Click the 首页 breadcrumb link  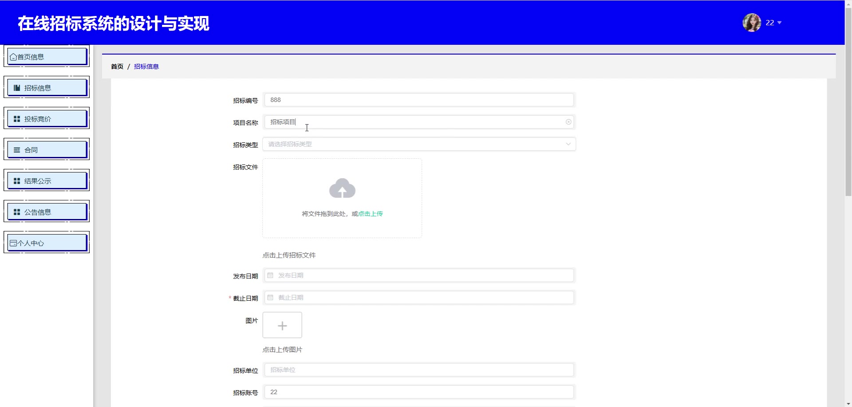[117, 67]
